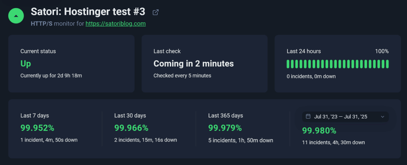Click "5 incidents, 1h, 50m down"
Image resolution: width=407 pixels, height=165 pixels.
(x=240, y=140)
